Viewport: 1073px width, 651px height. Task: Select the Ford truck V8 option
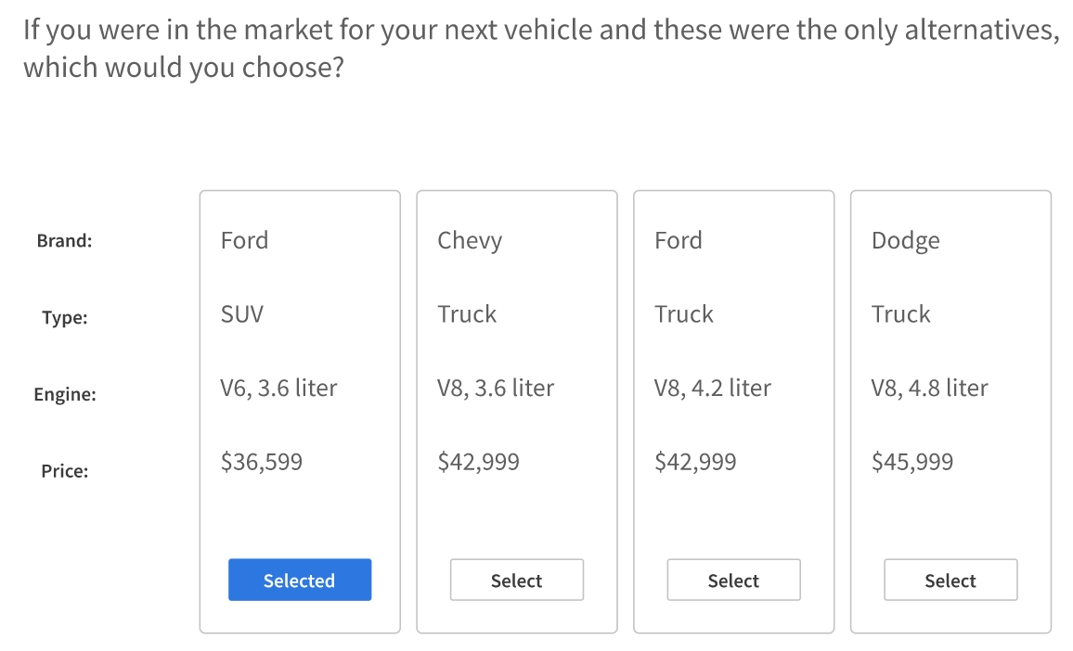pos(733,580)
